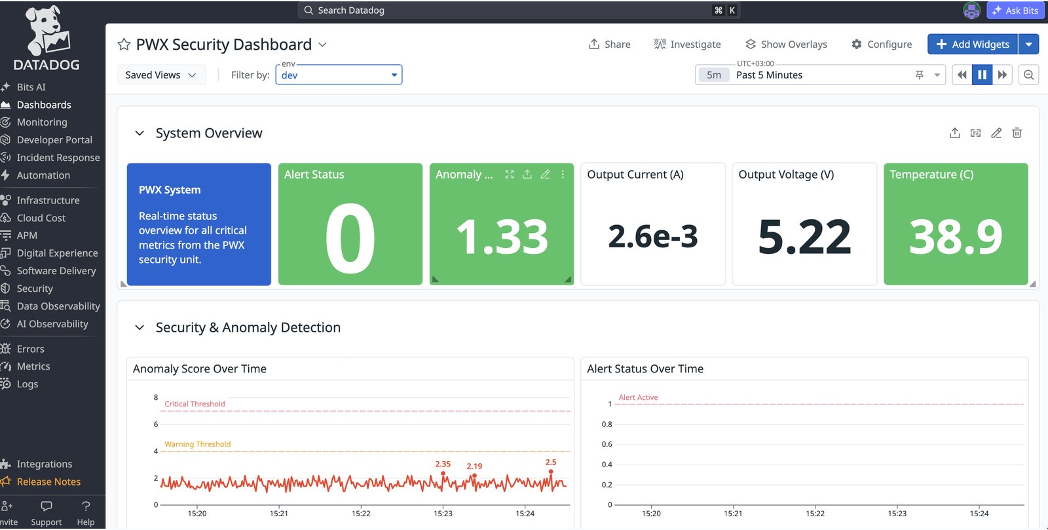
Task: Click the zoom out magnifier icon
Action: [x=1029, y=75]
